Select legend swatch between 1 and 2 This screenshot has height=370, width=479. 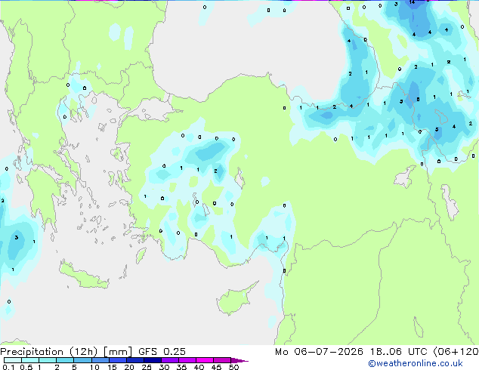point(48,360)
